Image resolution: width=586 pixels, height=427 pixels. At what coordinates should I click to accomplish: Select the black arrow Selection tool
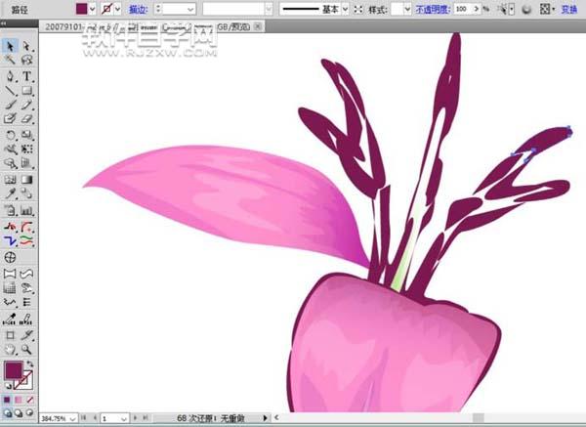point(11,46)
